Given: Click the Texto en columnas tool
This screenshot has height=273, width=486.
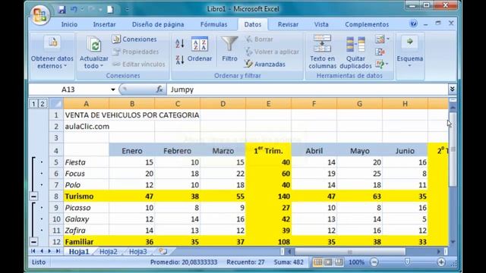Looking at the screenshot, I should pos(322,52).
